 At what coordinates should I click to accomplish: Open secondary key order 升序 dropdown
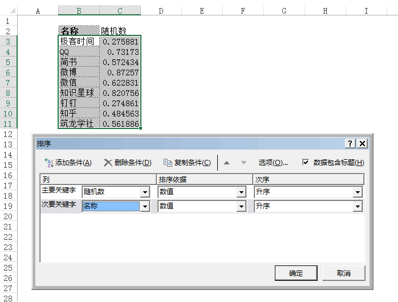(x=358, y=206)
